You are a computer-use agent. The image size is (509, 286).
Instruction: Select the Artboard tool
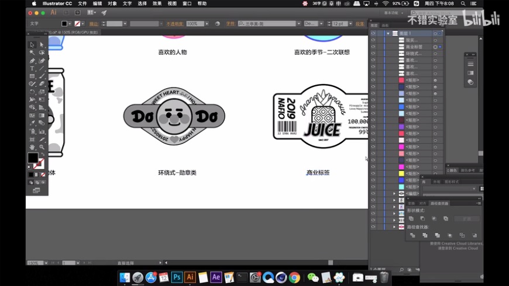coord(32,139)
